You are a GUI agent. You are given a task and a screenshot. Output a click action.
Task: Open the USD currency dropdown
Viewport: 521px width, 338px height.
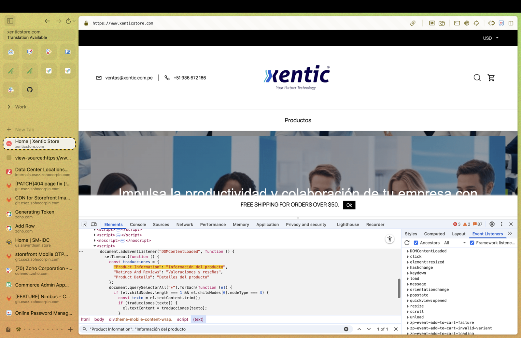point(490,38)
